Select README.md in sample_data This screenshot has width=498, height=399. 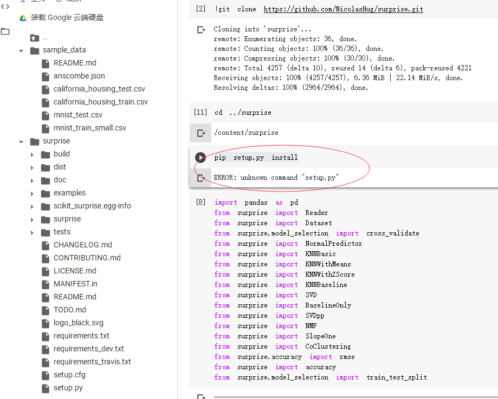tap(75, 63)
